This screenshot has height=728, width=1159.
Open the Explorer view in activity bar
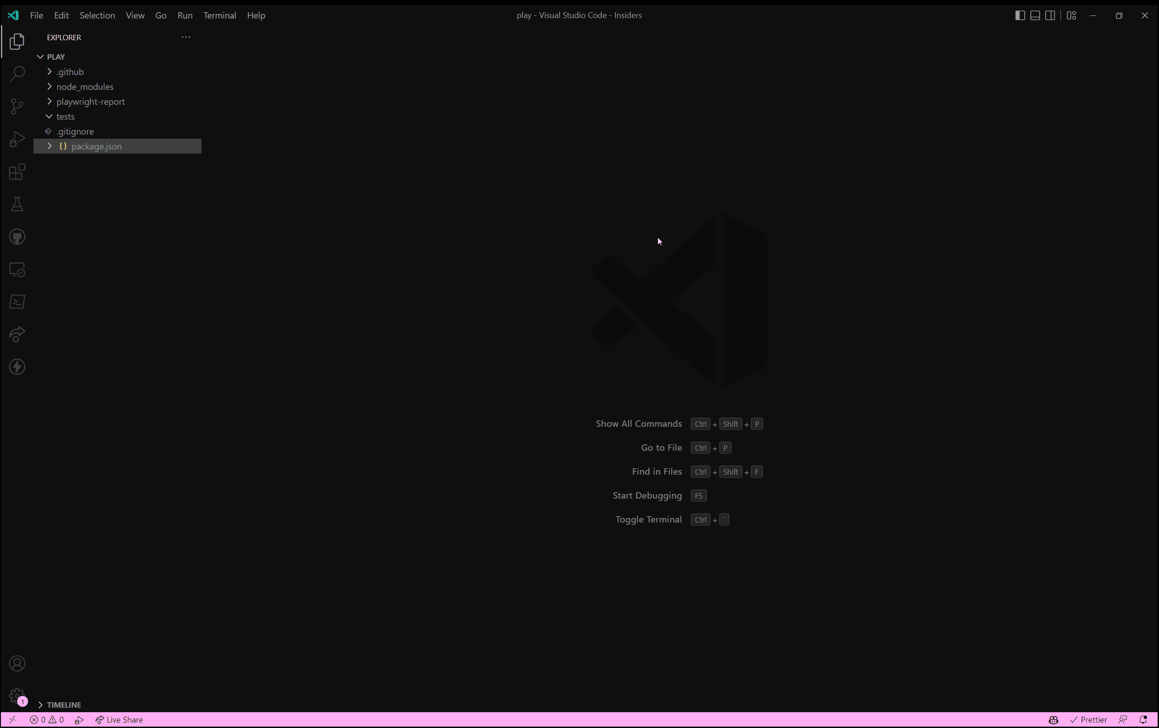(17, 42)
